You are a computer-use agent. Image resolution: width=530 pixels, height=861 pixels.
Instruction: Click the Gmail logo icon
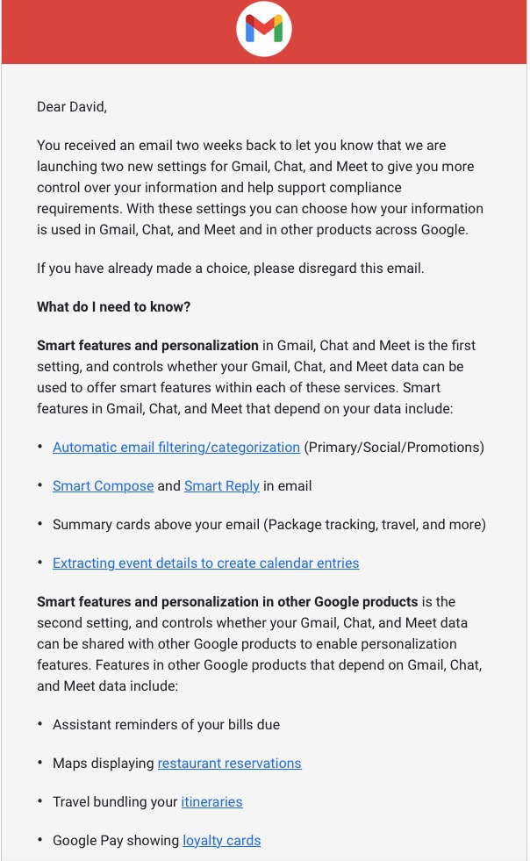[x=264, y=31]
